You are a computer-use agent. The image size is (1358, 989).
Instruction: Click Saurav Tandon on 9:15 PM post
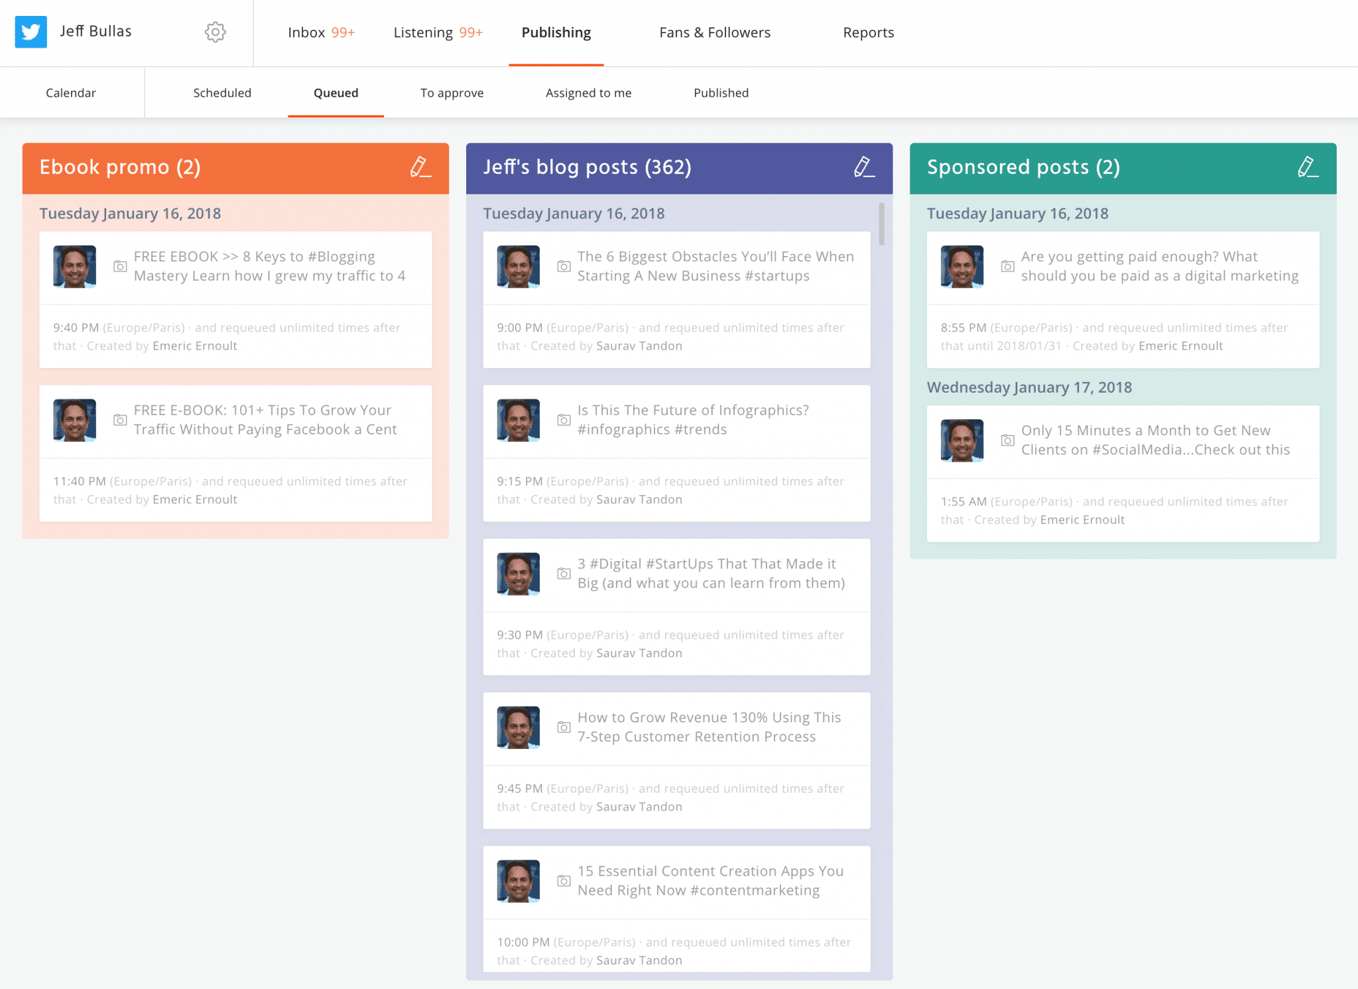pos(639,499)
